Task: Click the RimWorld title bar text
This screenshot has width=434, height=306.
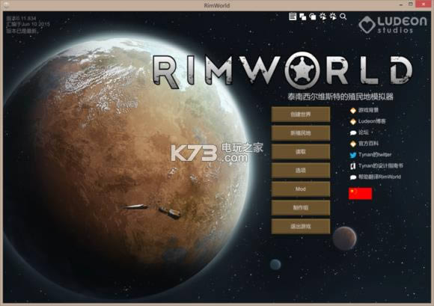Action: pos(217,5)
